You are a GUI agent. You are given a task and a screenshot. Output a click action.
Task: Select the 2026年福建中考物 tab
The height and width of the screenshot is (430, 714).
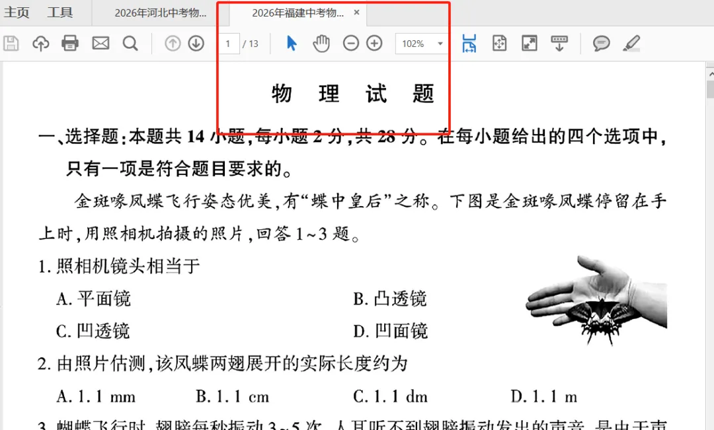(297, 13)
